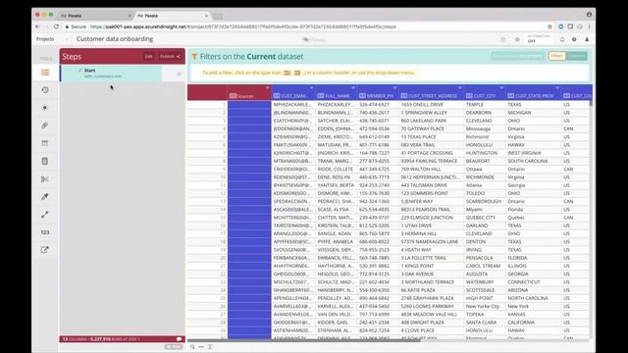The image size is (628, 353).
Task: Select the eyedropper tool in sidebar
Action: [x=45, y=196]
